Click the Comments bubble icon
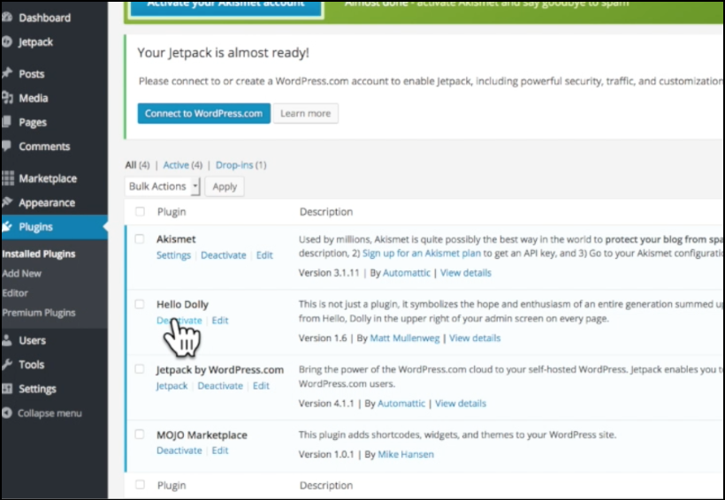 click(6, 146)
